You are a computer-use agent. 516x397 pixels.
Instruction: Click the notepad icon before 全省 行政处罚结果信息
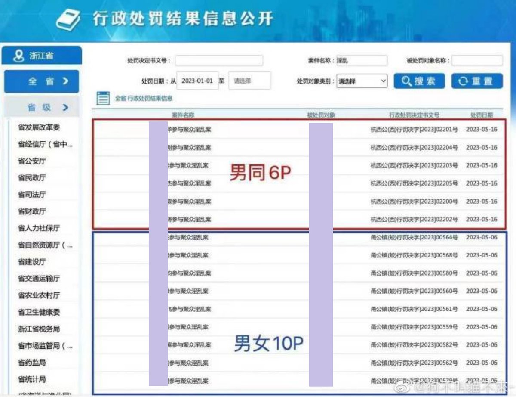point(102,98)
